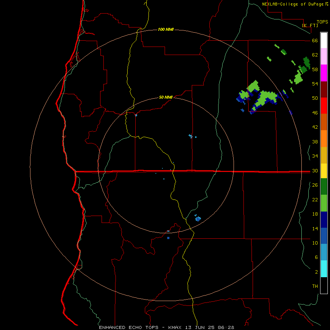The width and height of the screenshot is (330, 330).
Task: Click the medium blue 18 legend swatch
Action: [x=324, y=236]
